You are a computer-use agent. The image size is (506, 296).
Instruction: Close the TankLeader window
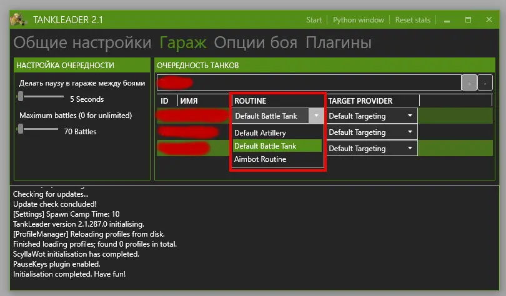[x=488, y=20]
